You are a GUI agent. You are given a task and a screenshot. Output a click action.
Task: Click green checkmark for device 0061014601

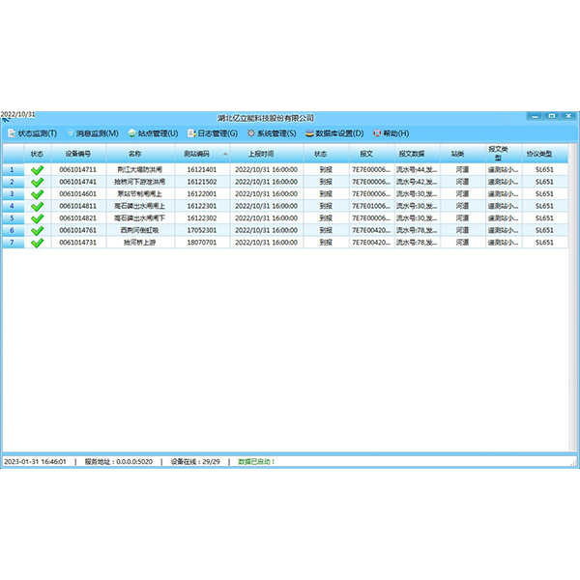[x=38, y=194]
